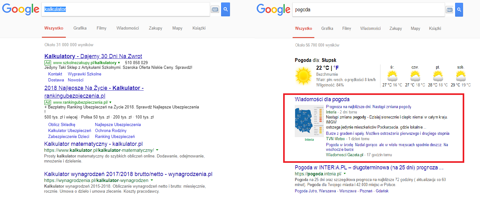The image size is (480, 198).
Task: Click Interia caption under the map thumbnail
Action: pyautogui.click(x=309, y=140)
